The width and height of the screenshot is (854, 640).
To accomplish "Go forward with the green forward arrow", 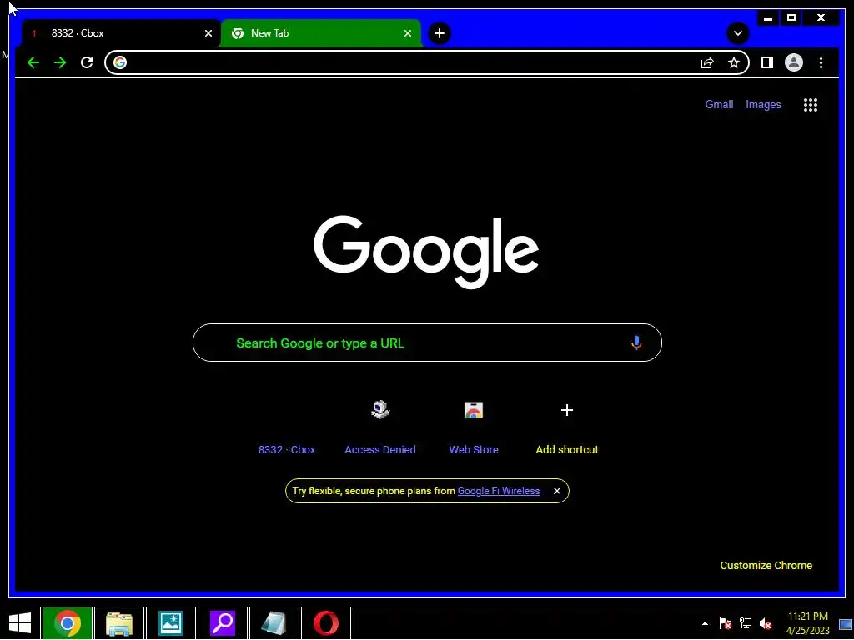I will point(60,62).
